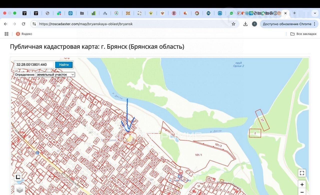This screenshot has width=320, height=195.
Task: Open the Определение object type dropdown
Action: [x=55, y=75]
